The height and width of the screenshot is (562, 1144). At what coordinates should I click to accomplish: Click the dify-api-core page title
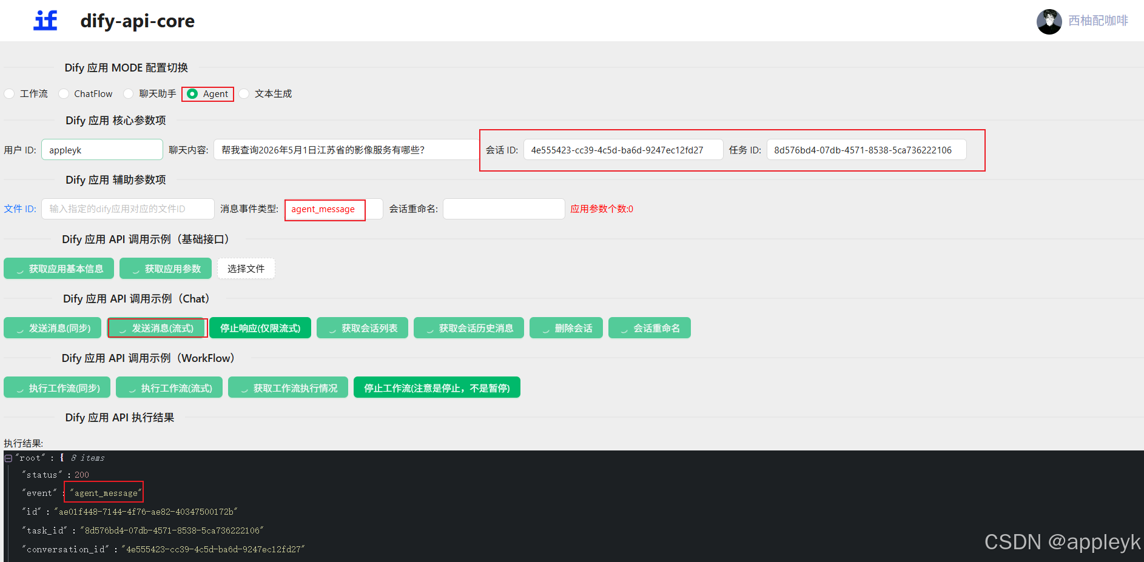tap(138, 21)
